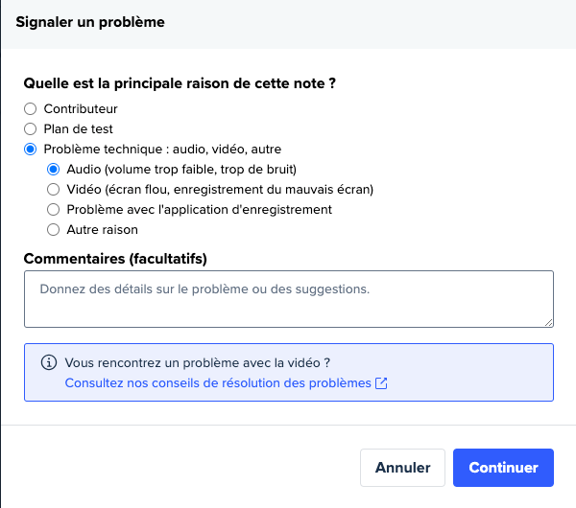Choose Problème avec l'application d'enregistrement option
Screen dimensions: 576x508
tap(53, 210)
